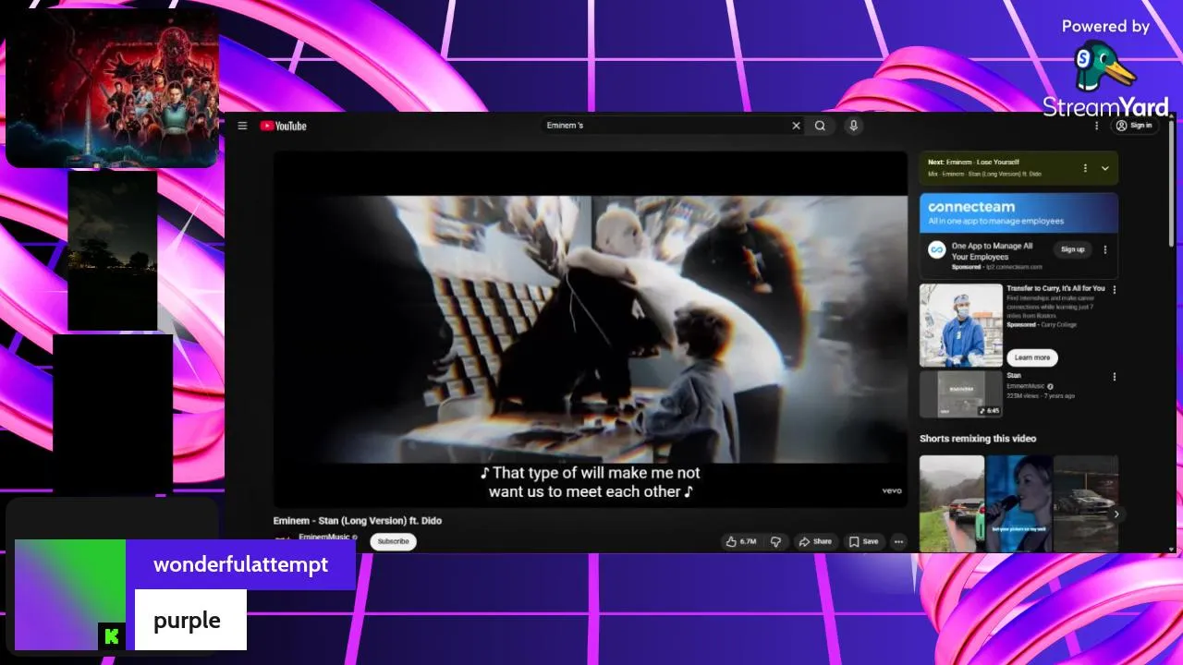1183x665 pixels.
Task: Click Sign up on the connecteam ad
Action: 1073,249
